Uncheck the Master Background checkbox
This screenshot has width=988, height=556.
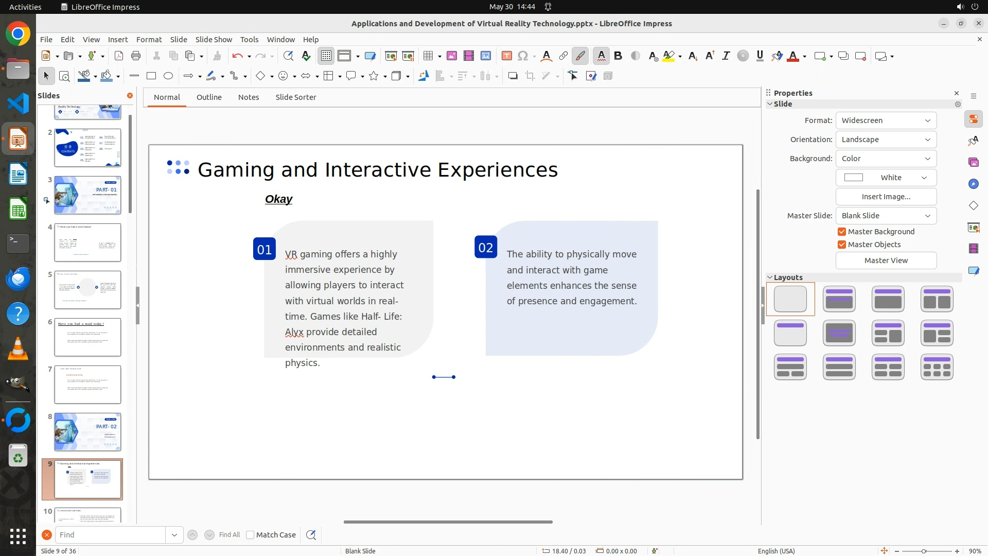coord(842,232)
